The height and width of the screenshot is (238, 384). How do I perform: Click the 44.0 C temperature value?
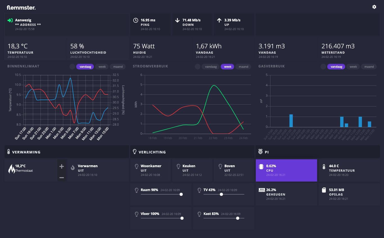334,166
